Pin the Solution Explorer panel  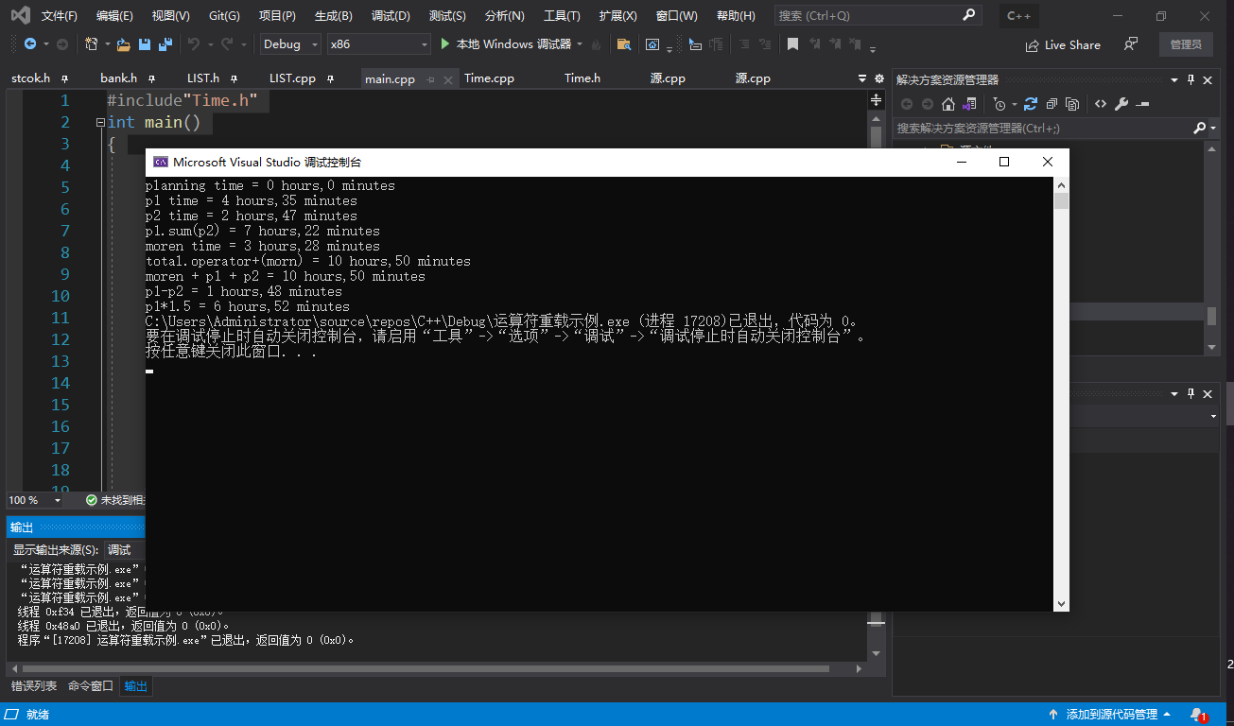1191,80
